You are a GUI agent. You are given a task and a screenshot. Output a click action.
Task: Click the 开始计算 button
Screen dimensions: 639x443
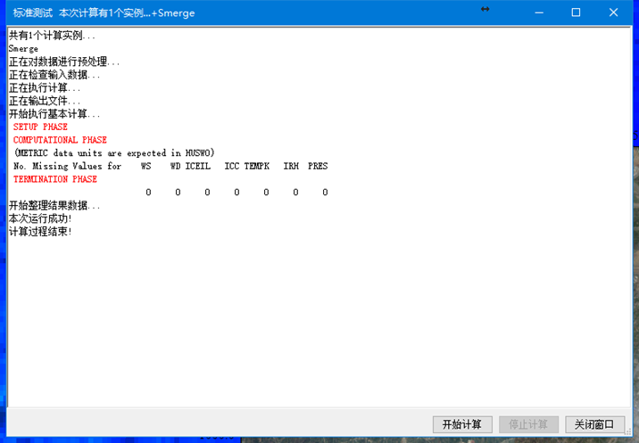(461, 424)
